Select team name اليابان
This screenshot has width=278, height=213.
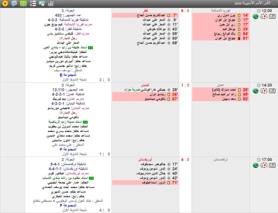[x=145, y=85]
